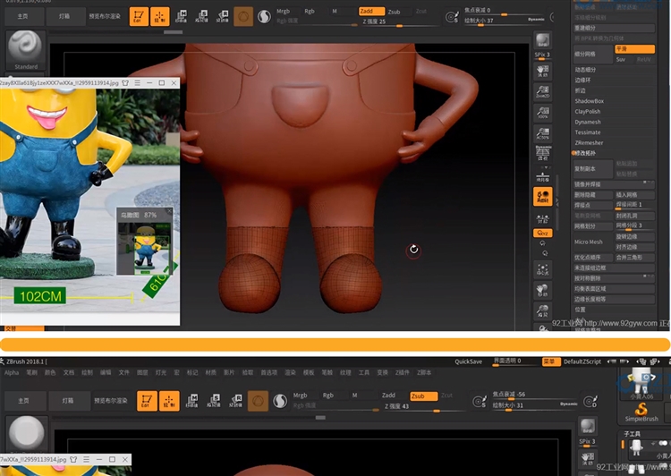Pin the reference image viewer window
The height and width of the screenshot is (476, 671).
tap(125, 83)
